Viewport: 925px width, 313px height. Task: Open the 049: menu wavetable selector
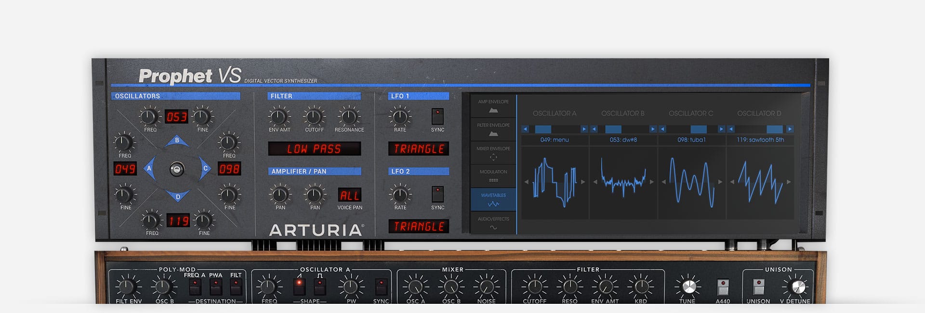[x=555, y=140]
